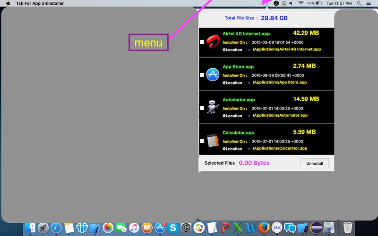Click the 2015-03-09 18:01:54 install date
The width and height of the screenshot is (378, 236).
tap(277, 42)
